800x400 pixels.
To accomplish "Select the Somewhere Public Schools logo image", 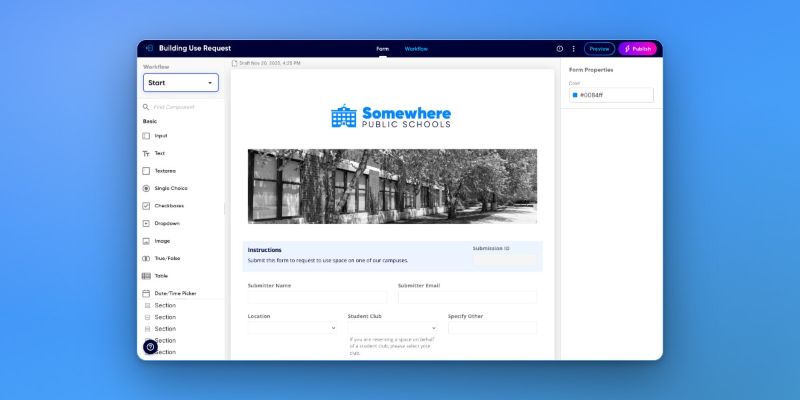I will coord(391,116).
